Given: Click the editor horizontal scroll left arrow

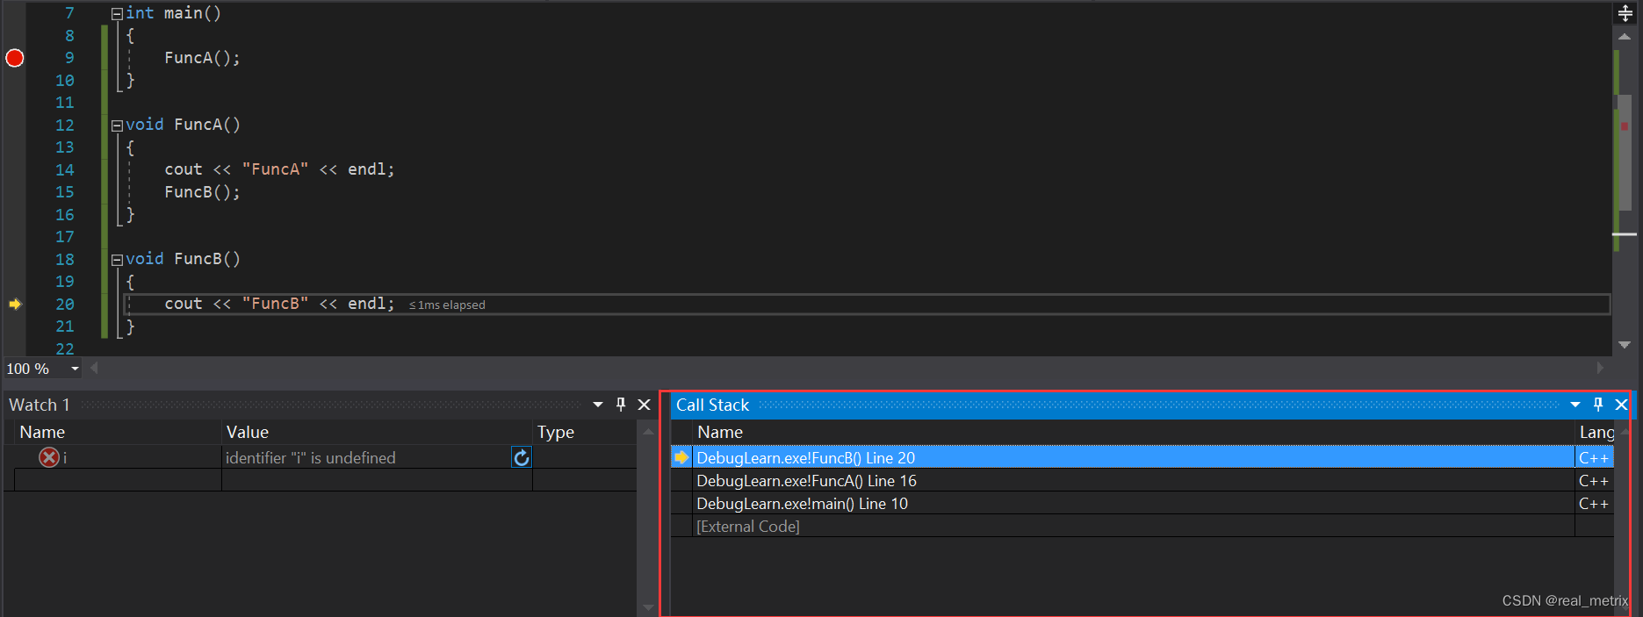Looking at the screenshot, I should [94, 369].
